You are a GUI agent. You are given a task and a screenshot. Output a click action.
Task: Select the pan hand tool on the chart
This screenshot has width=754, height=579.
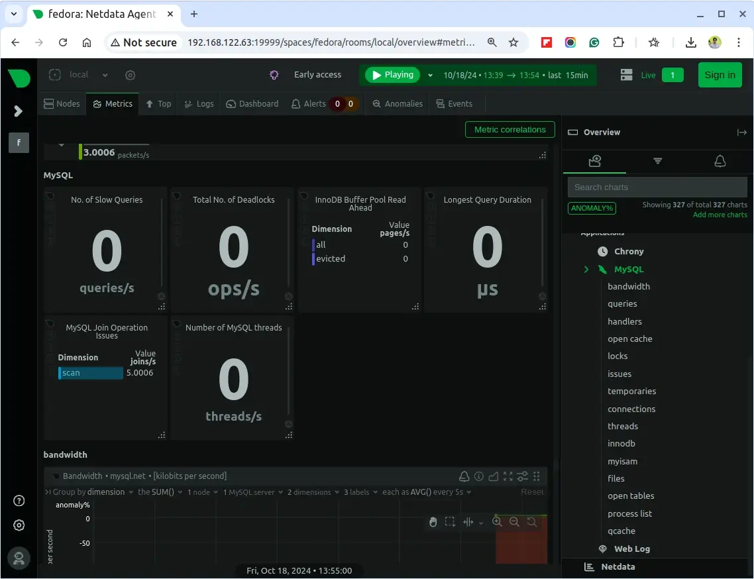click(433, 522)
